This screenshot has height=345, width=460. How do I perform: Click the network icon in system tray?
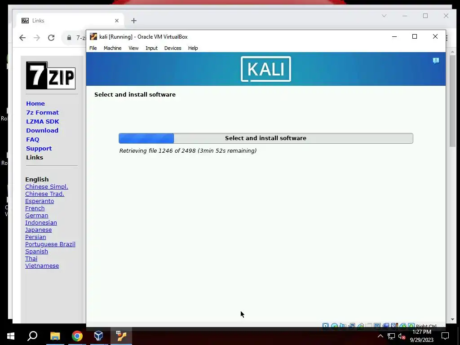pyautogui.click(x=391, y=336)
